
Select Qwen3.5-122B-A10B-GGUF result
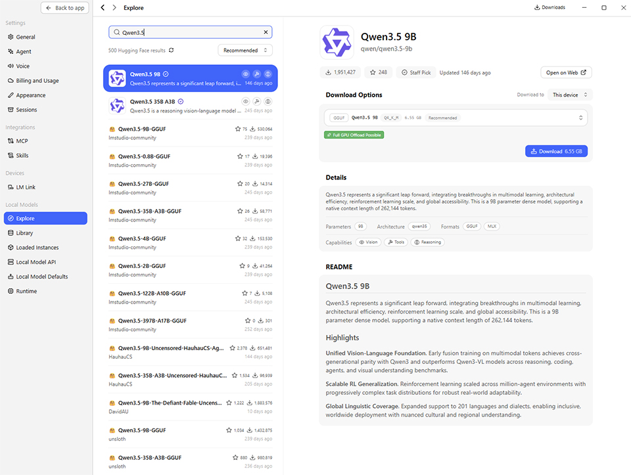click(x=191, y=297)
